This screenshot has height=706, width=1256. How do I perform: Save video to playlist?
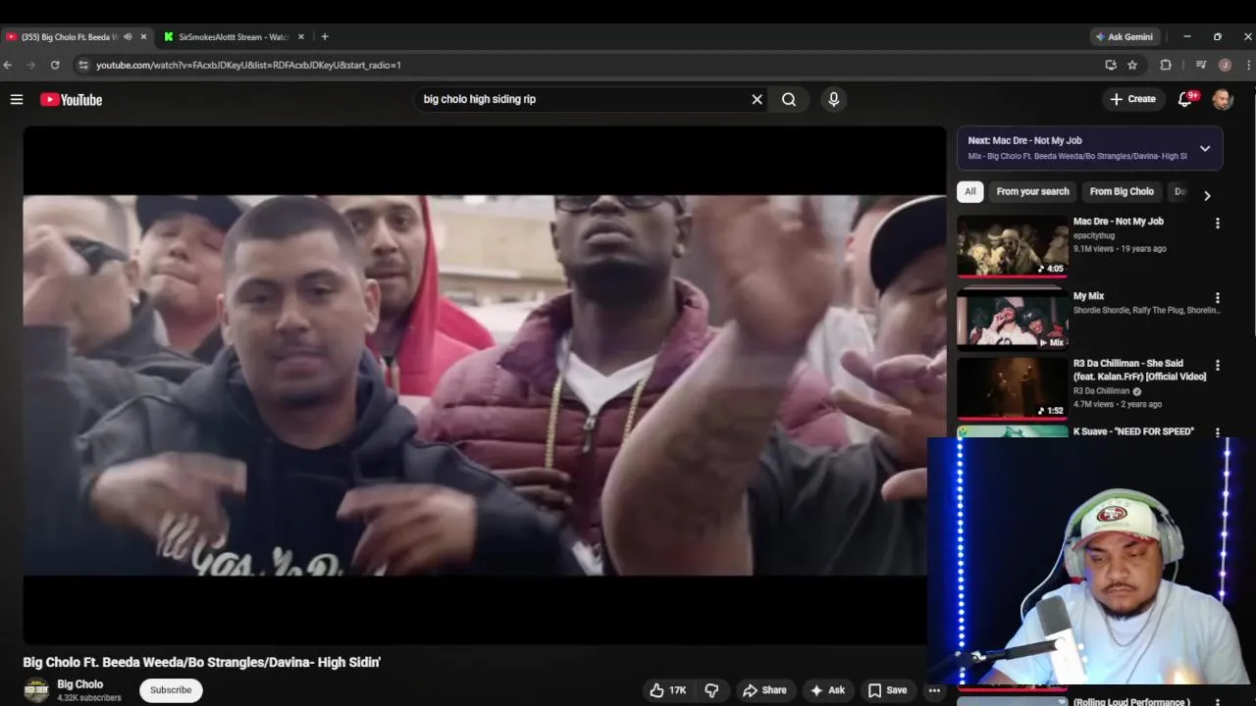pyautogui.click(x=887, y=690)
